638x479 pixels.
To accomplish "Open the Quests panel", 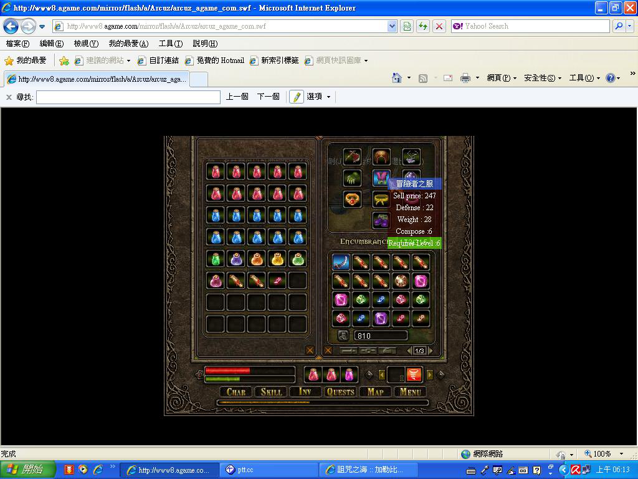I will pos(341,392).
